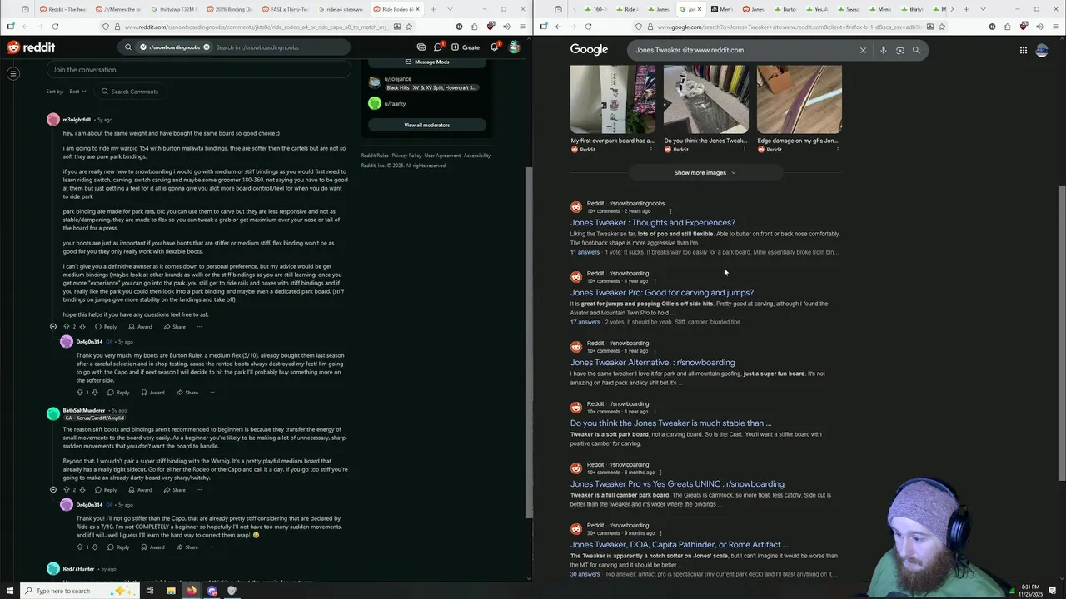Bookmark the Reddit page with star
Image resolution: width=1066 pixels, height=599 pixels.
pos(409,27)
